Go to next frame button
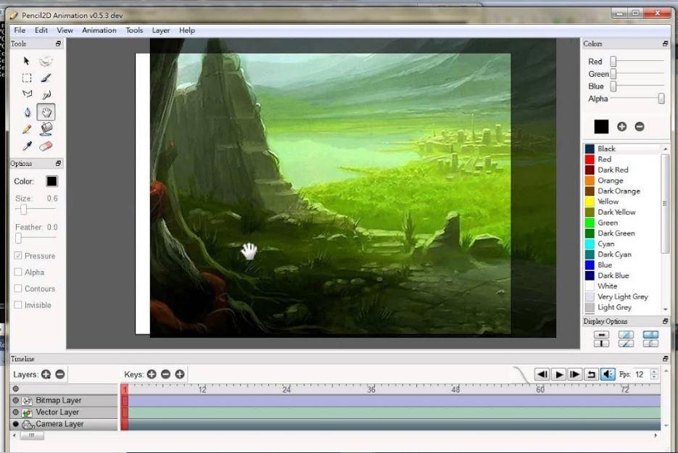The image size is (678, 453). (x=574, y=374)
